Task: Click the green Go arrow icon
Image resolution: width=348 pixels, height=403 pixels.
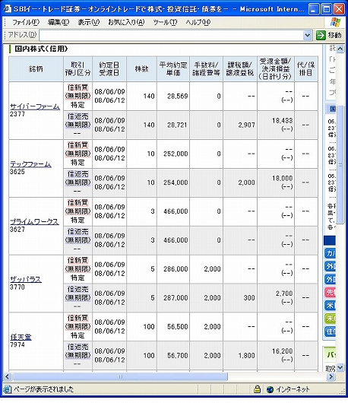Action: pos(321,35)
